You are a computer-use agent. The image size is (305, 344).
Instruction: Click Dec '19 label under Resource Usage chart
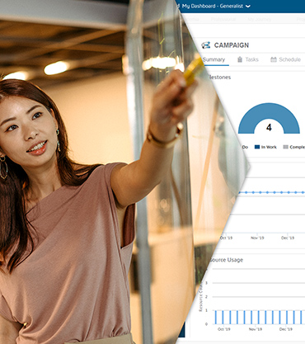click(x=286, y=329)
